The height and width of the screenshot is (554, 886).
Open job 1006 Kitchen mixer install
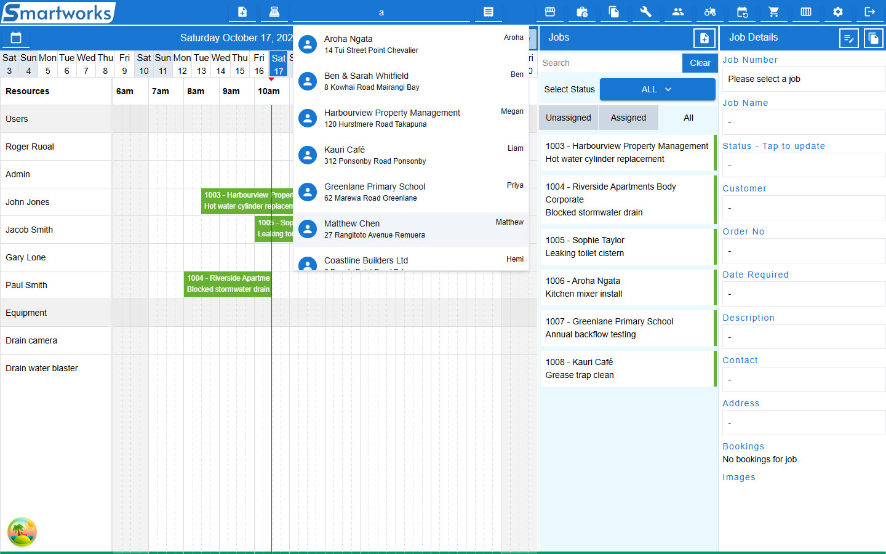628,287
